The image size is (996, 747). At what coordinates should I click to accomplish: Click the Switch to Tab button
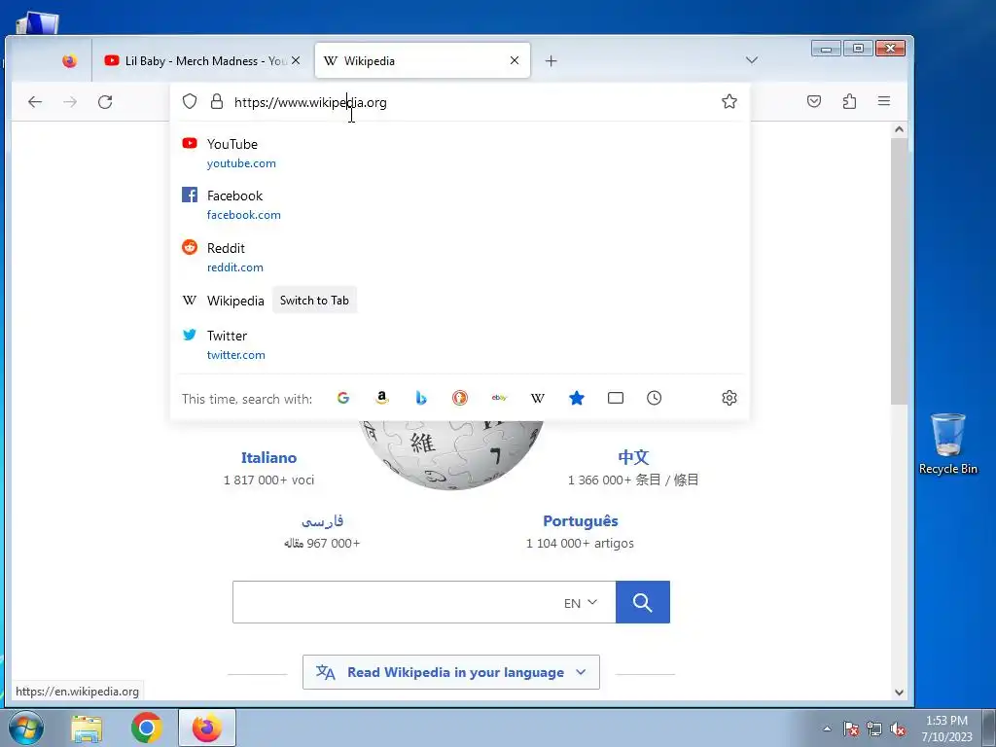coord(314,301)
